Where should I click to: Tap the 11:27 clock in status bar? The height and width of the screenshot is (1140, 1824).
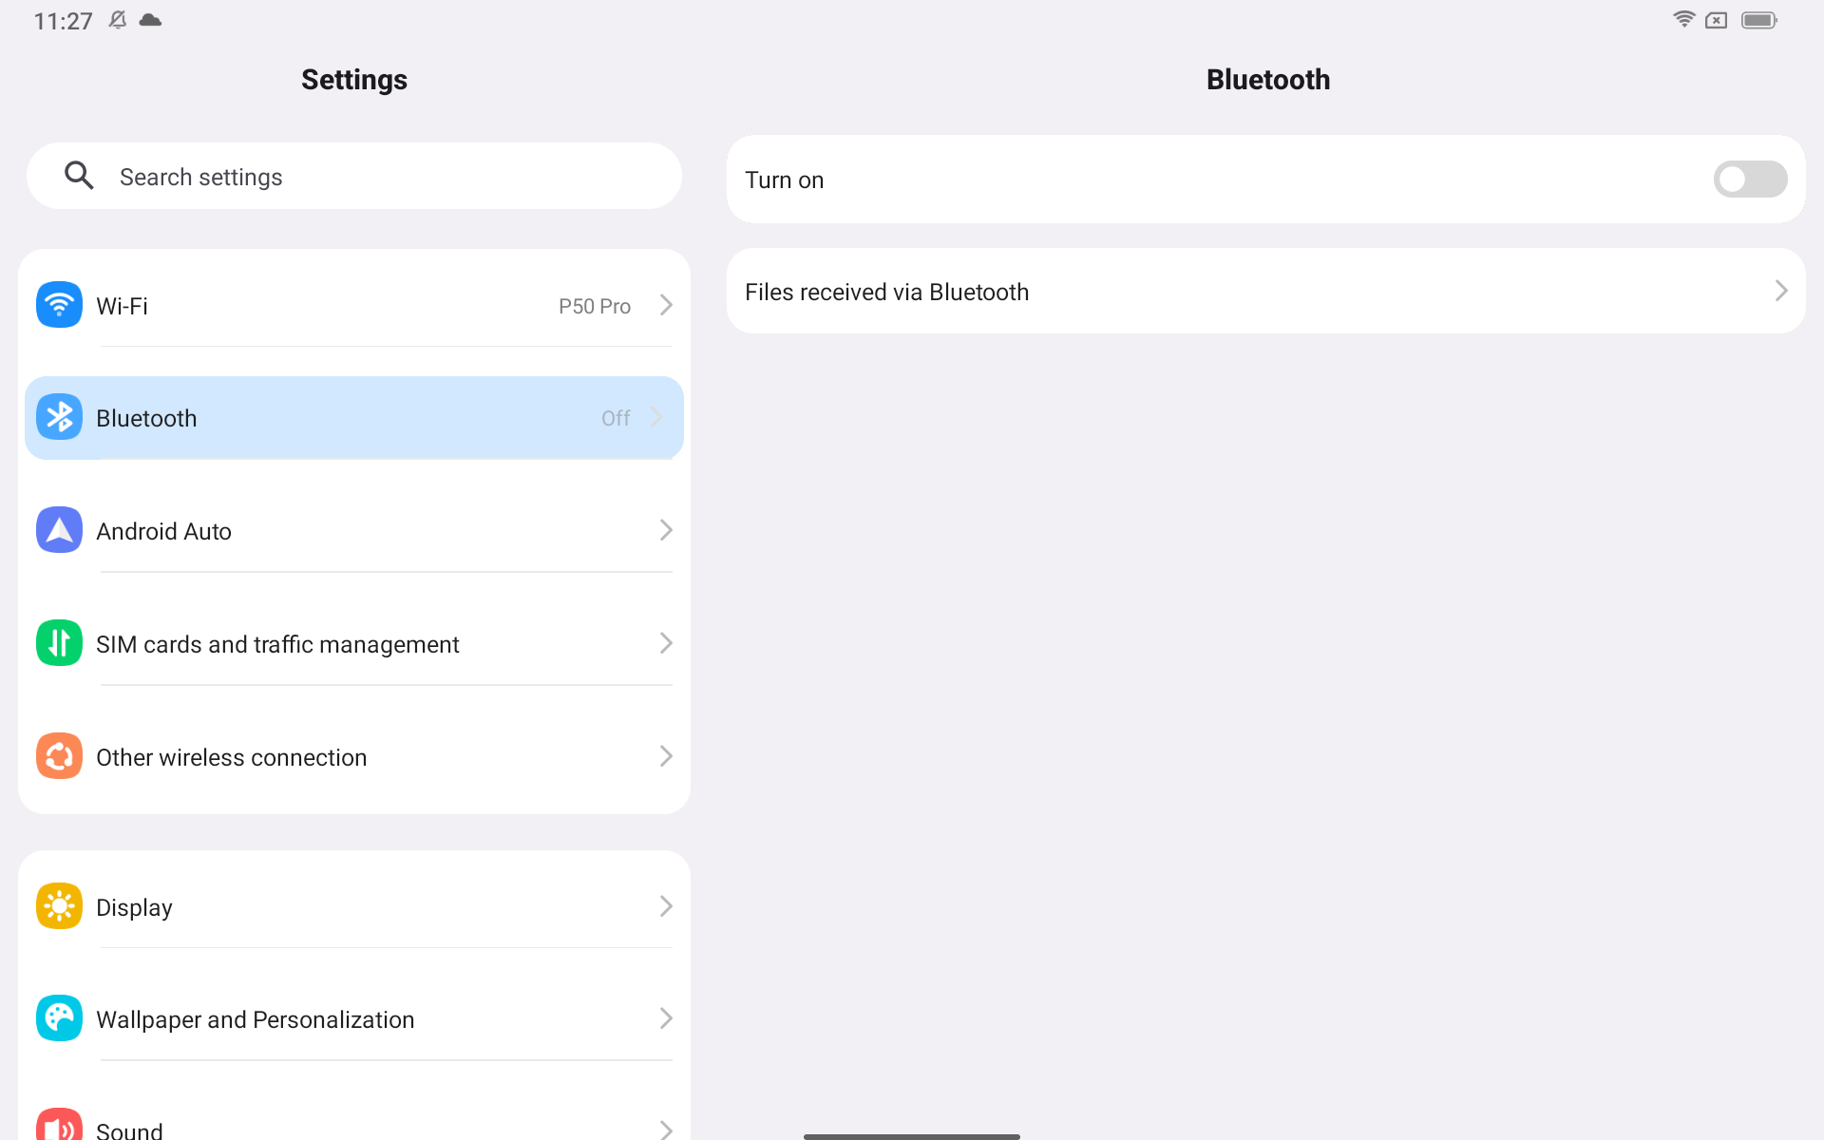[x=63, y=21]
